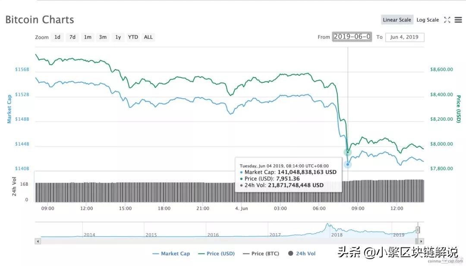Switch to the 7d time range
The image size is (466, 266).
pos(72,37)
